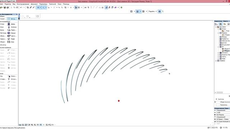The height and width of the screenshot is (129, 230).
Task: Select the Колонна column tool
Action: click(x=12, y=27)
